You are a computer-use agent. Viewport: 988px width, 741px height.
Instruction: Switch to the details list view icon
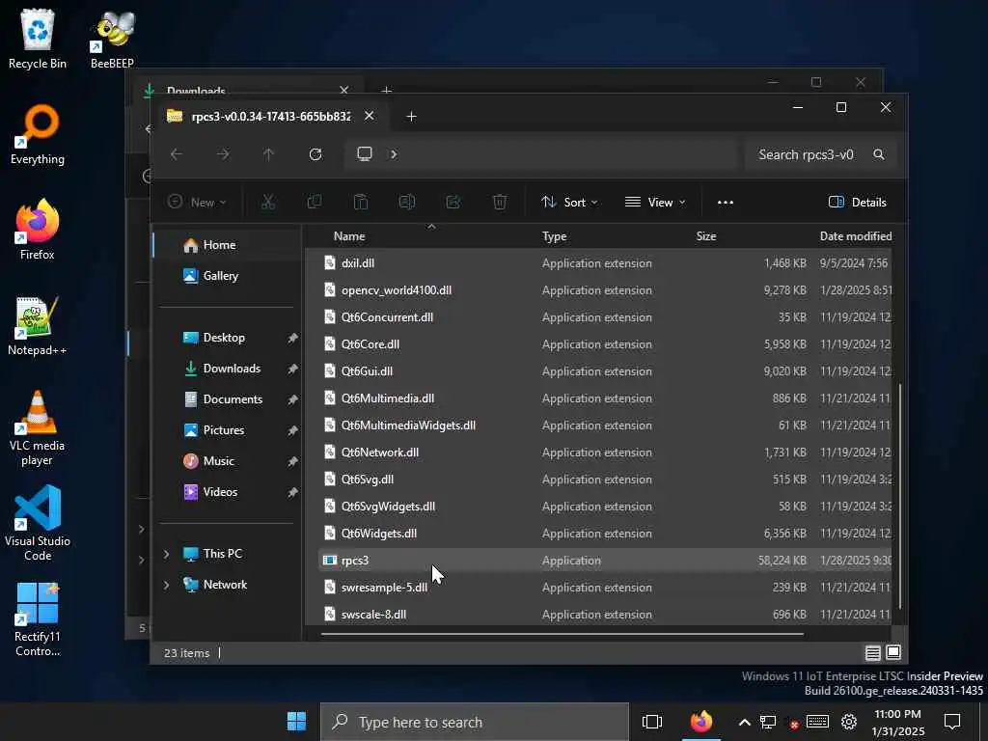pos(872,653)
